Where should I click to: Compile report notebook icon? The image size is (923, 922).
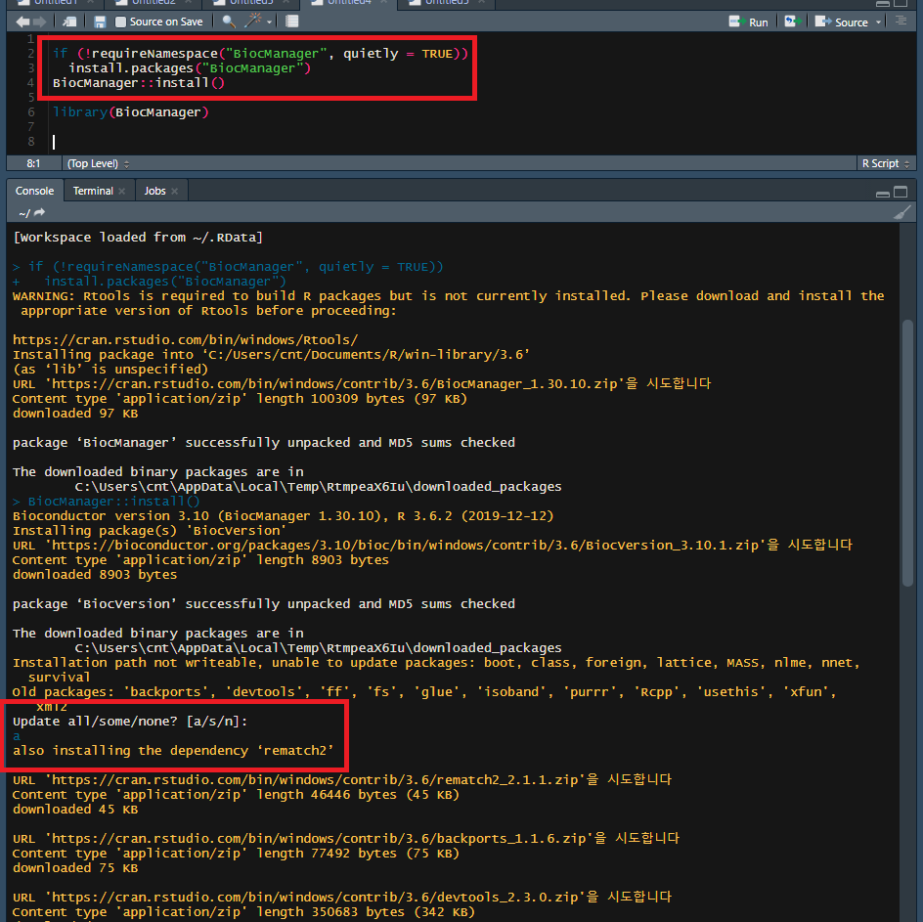click(x=292, y=22)
